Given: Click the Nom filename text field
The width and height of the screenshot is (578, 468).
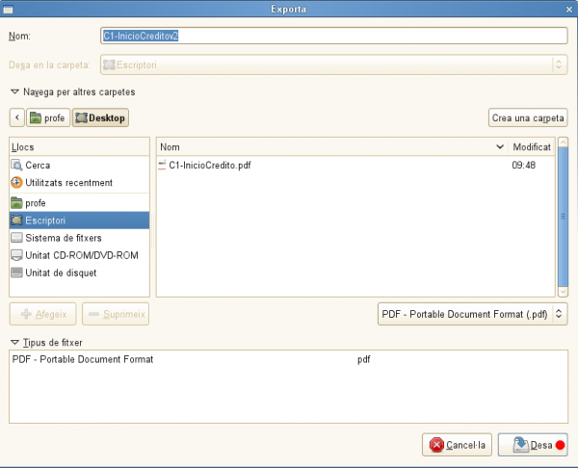Looking at the screenshot, I should 333,36.
